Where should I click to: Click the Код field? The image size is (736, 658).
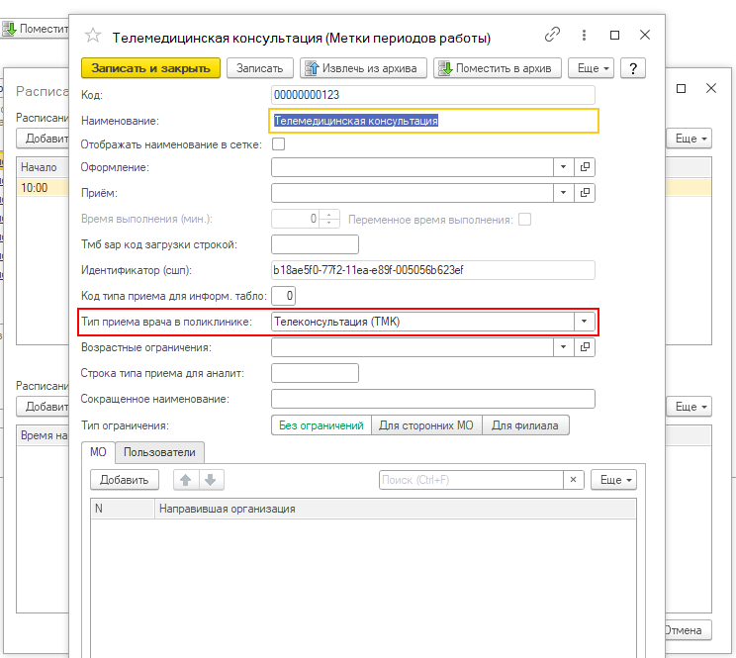[x=433, y=95]
